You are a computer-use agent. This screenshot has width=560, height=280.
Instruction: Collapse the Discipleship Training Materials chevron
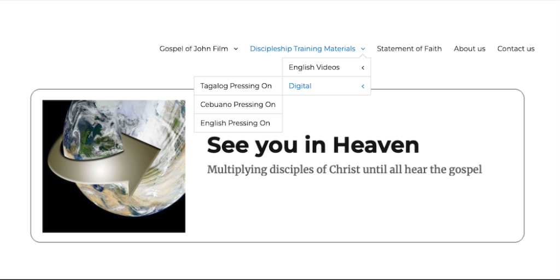[363, 49]
